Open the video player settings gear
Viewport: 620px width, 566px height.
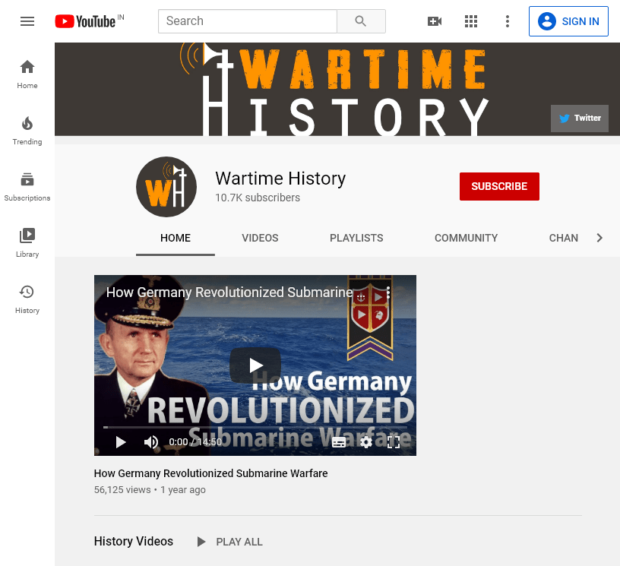tap(366, 442)
